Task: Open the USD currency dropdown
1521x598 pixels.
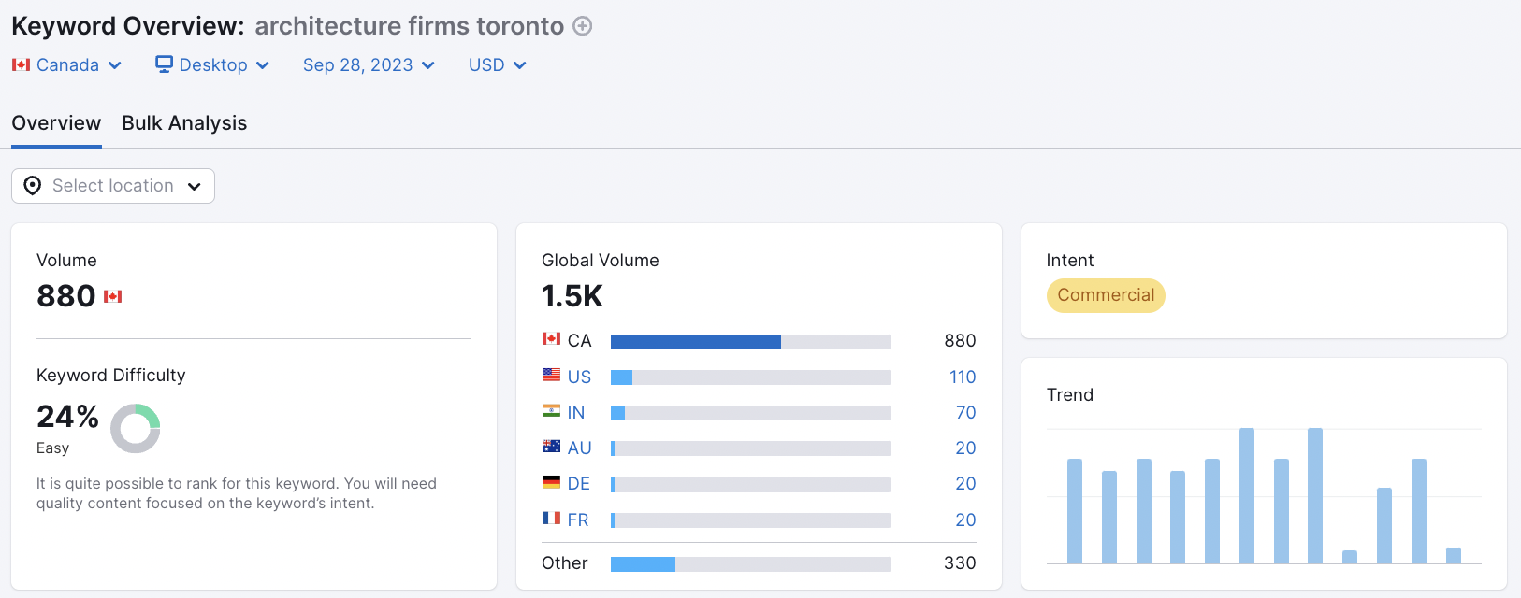Action: click(498, 64)
